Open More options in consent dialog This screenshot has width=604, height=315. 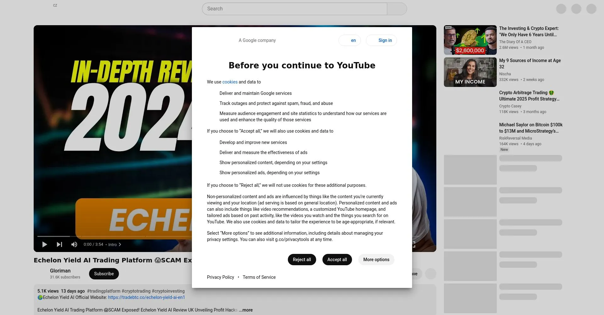[376, 260]
